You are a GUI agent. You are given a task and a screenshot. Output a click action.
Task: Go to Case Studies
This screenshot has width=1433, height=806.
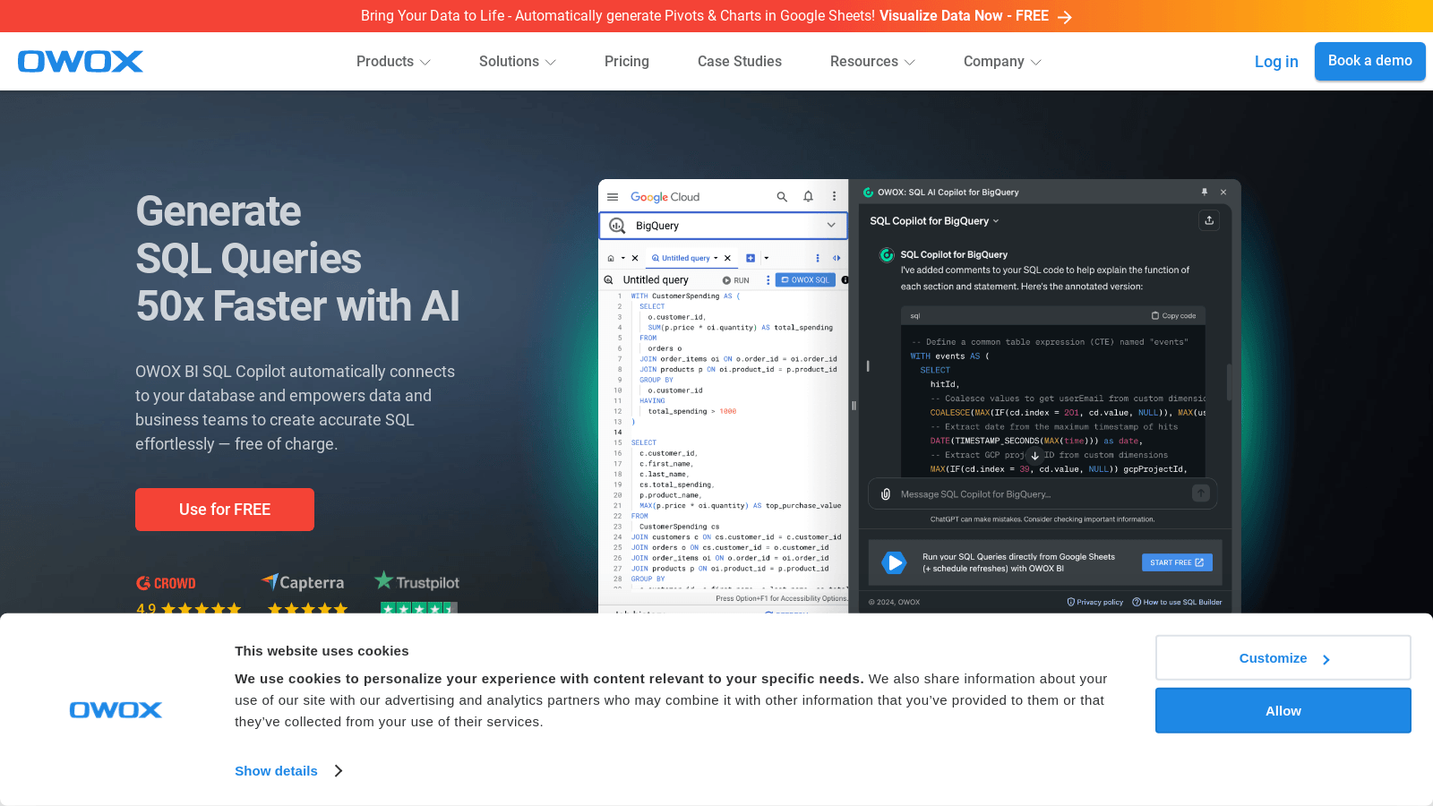[740, 62]
